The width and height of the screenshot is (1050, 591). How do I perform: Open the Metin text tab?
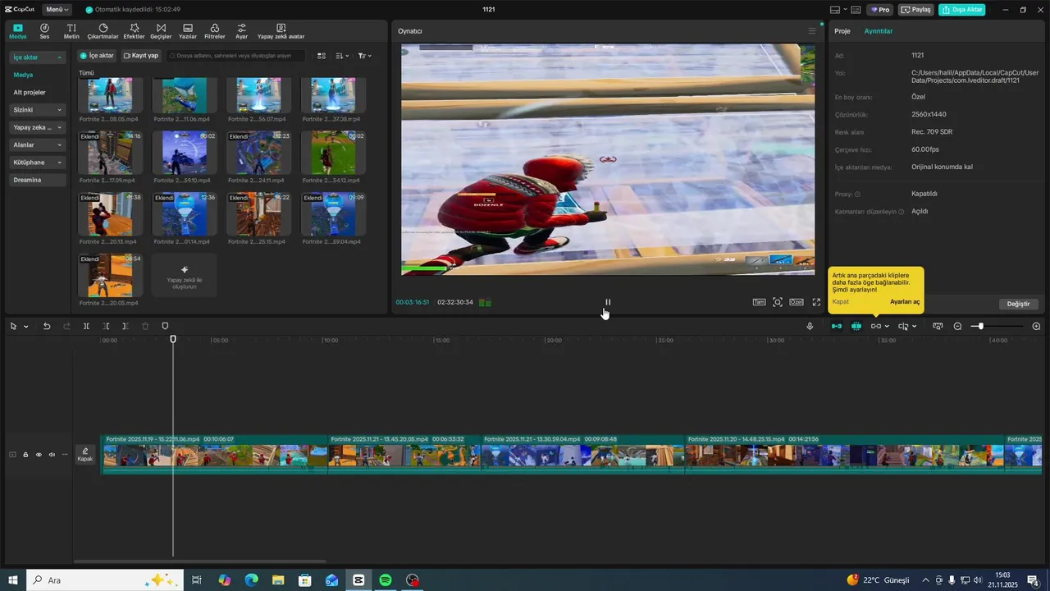pyautogui.click(x=71, y=31)
